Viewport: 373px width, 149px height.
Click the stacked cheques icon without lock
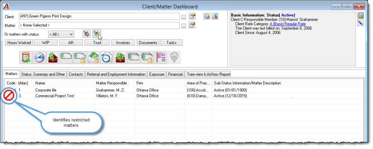coord(134,58)
